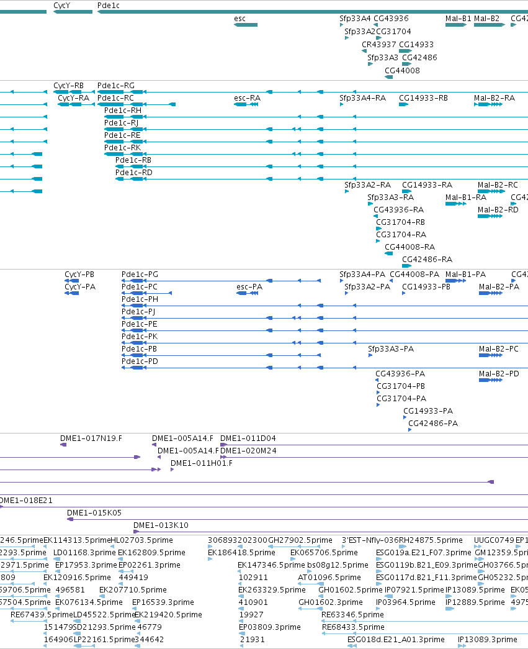Choose transcript Pde1c-RK
This screenshot has width=528, height=649.
point(122,148)
